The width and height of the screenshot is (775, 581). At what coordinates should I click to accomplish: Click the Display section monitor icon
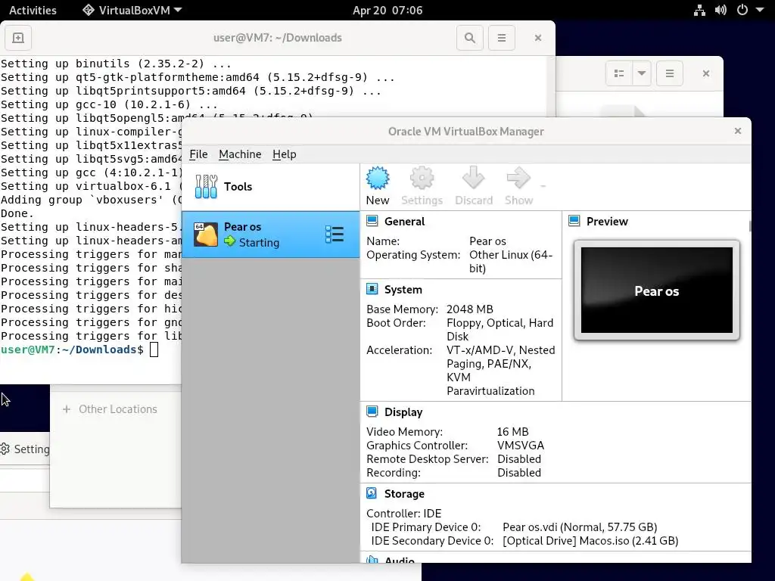tap(372, 412)
